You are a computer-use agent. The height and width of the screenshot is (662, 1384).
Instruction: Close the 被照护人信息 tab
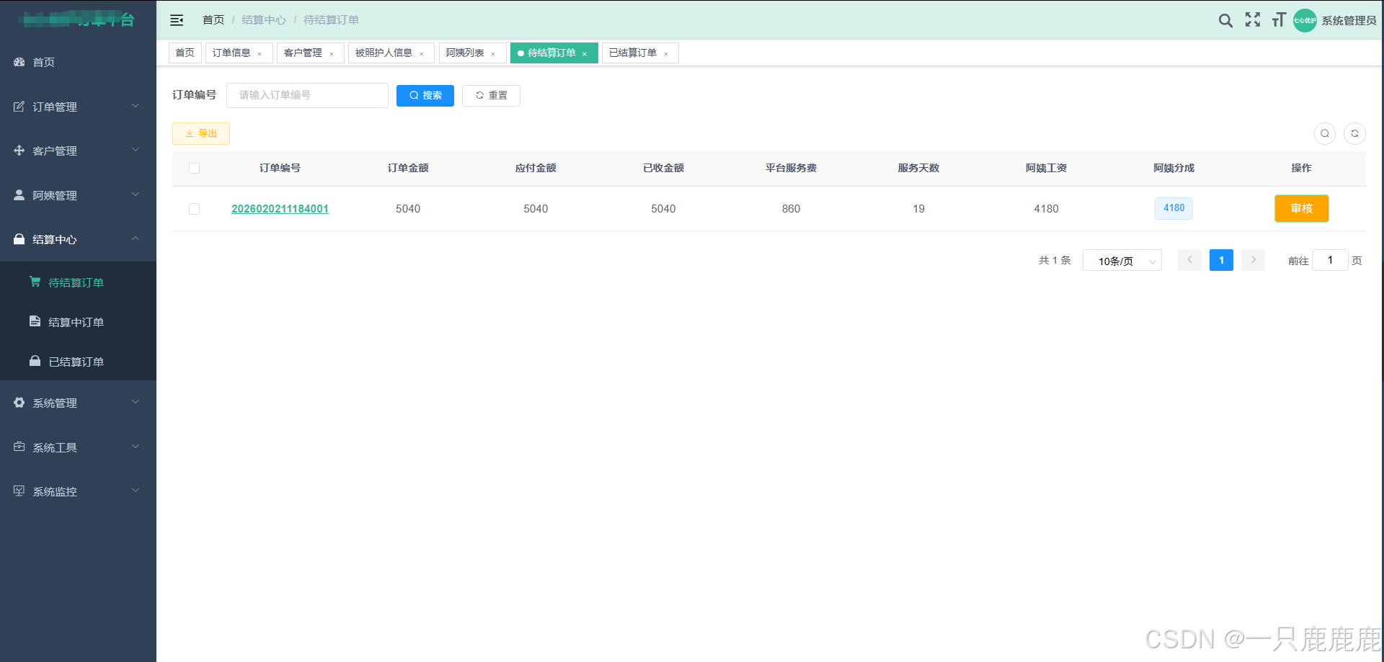tap(422, 54)
